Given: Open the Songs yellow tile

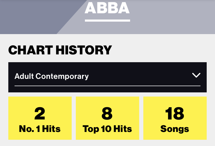Looking at the screenshot, I should [175, 118].
